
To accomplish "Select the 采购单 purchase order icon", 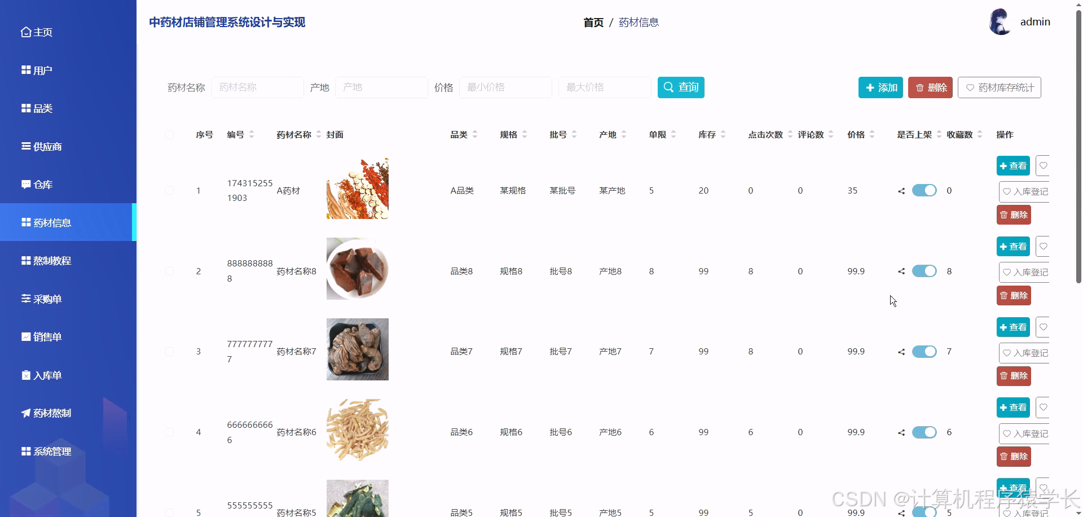I will pos(25,299).
